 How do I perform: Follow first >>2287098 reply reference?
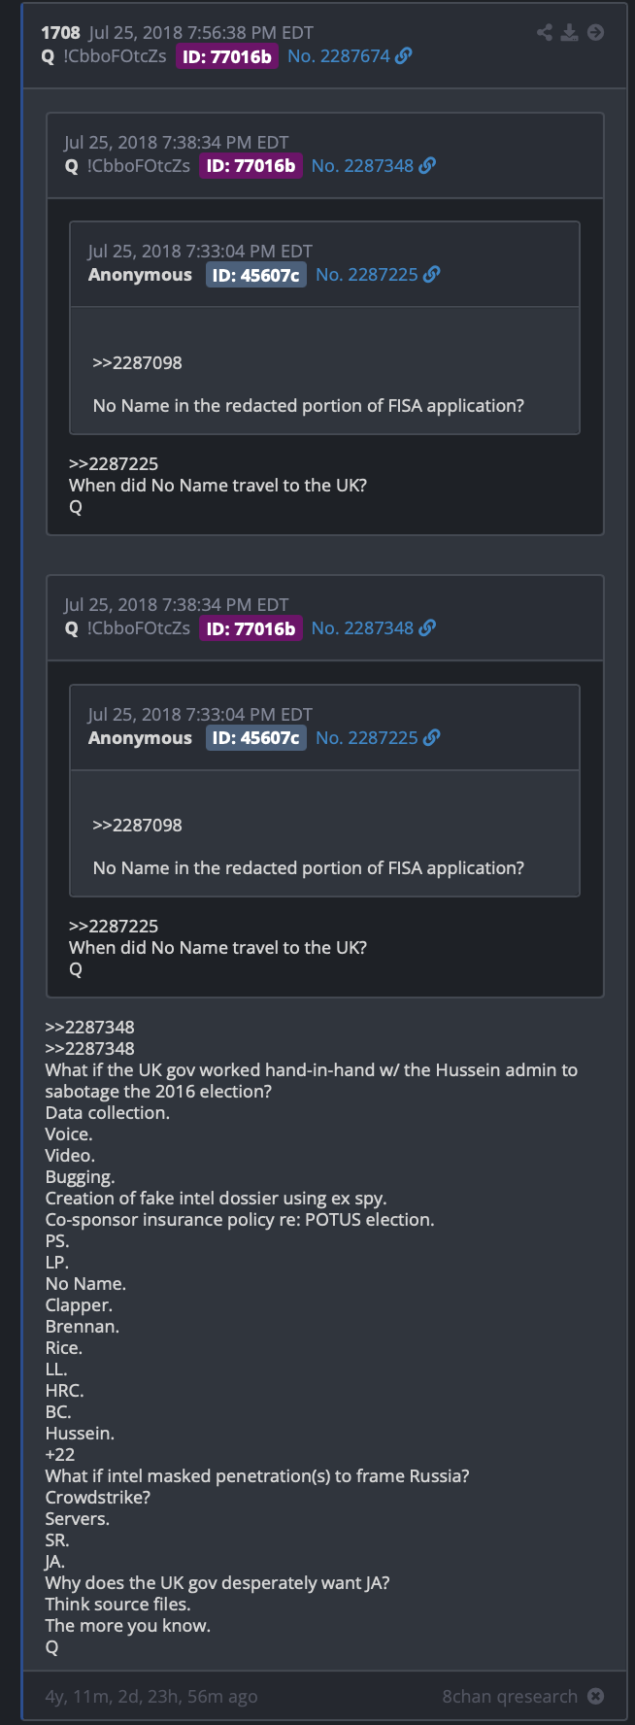pyautogui.click(x=137, y=363)
